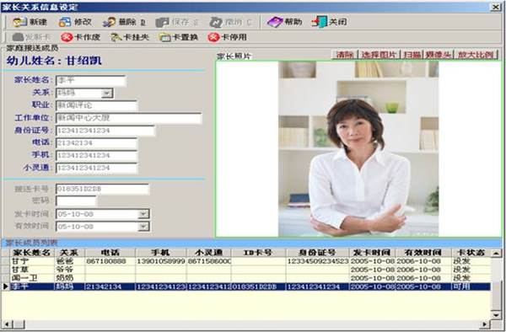Image resolution: width=506 pixels, height=332 pixels.
Task: Click the 职业 (occupation) input field
Action: [x=96, y=105]
